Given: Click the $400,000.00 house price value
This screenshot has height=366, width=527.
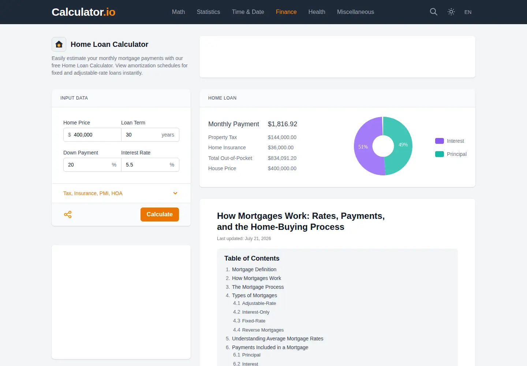Looking at the screenshot, I should (282, 168).
